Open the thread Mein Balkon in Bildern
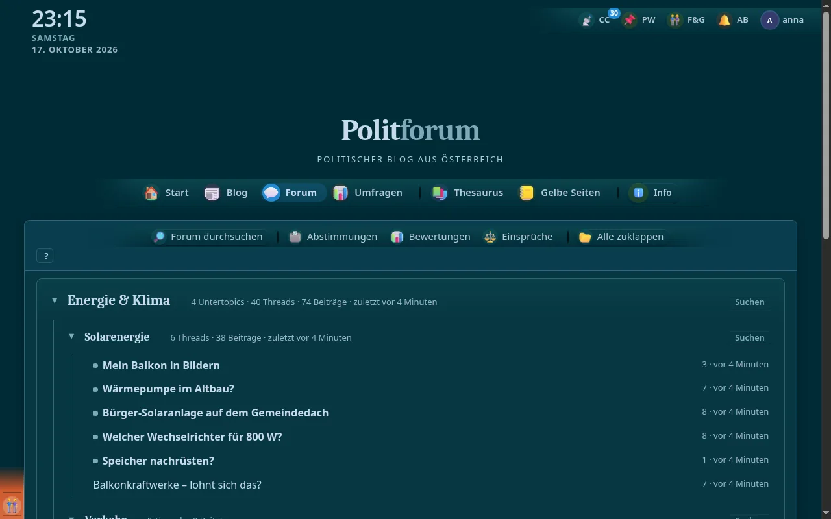The image size is (831, 519). click(161, 365)
